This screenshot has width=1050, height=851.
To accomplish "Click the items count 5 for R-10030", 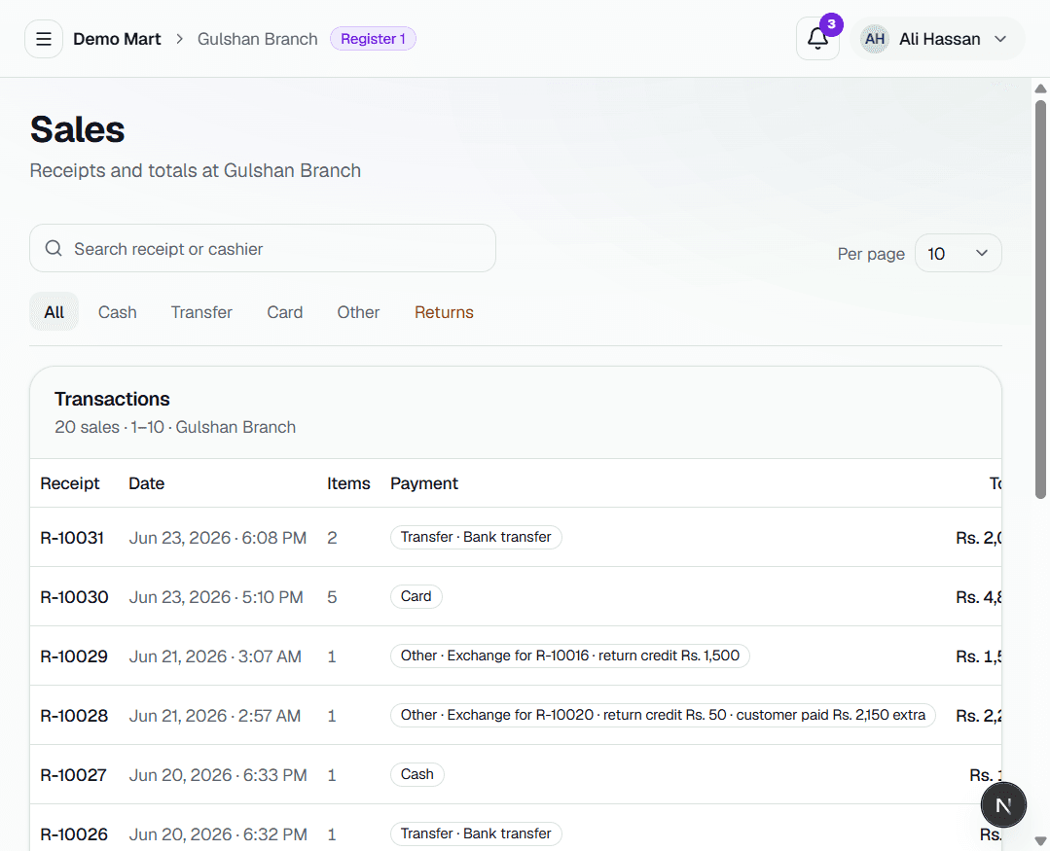I will (332, 597).
